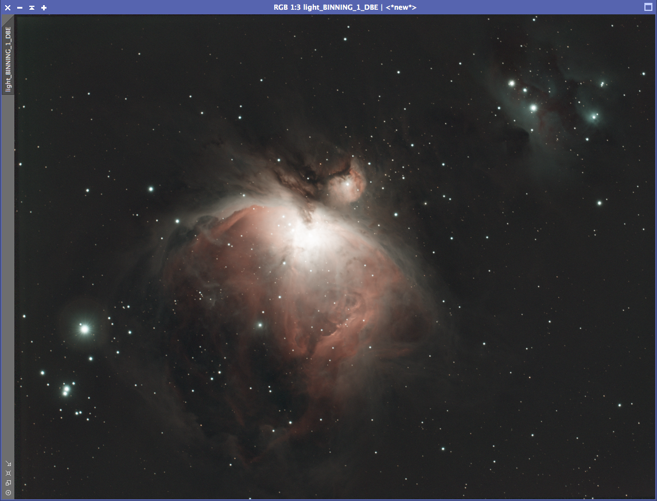Close the light_BINNING_1_DBE image window
Image resolution: width=657 pixels, height=501 pixels.
point(8,7)
